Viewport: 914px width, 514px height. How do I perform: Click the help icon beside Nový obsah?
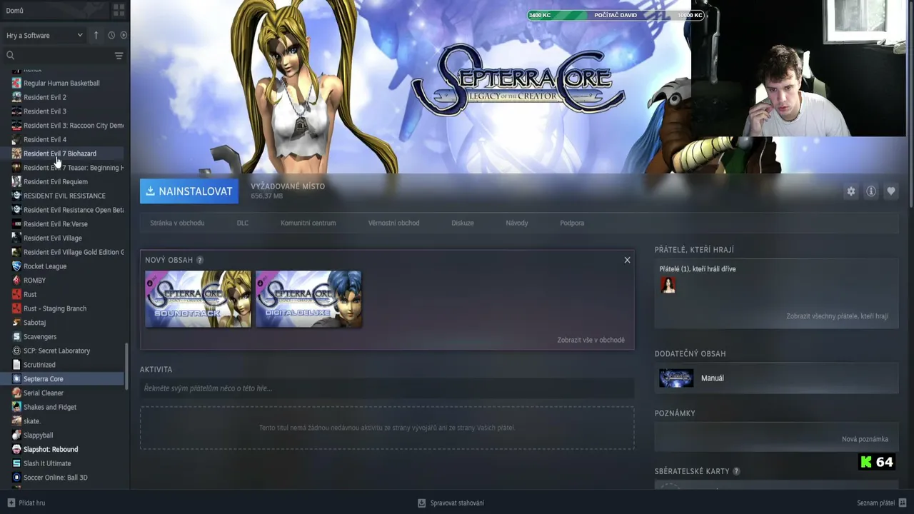(200, 260)
